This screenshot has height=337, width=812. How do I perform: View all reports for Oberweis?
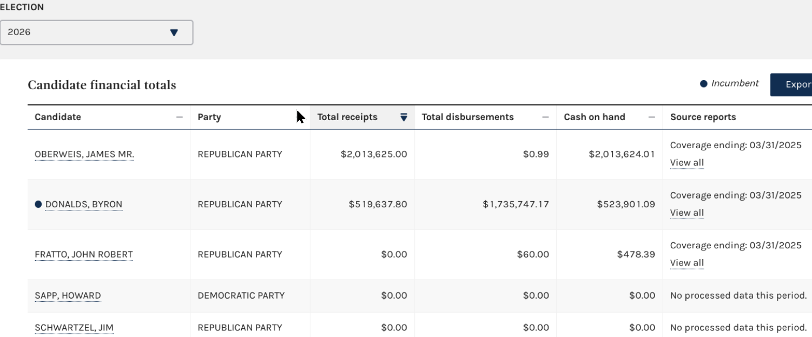(687, 163)
